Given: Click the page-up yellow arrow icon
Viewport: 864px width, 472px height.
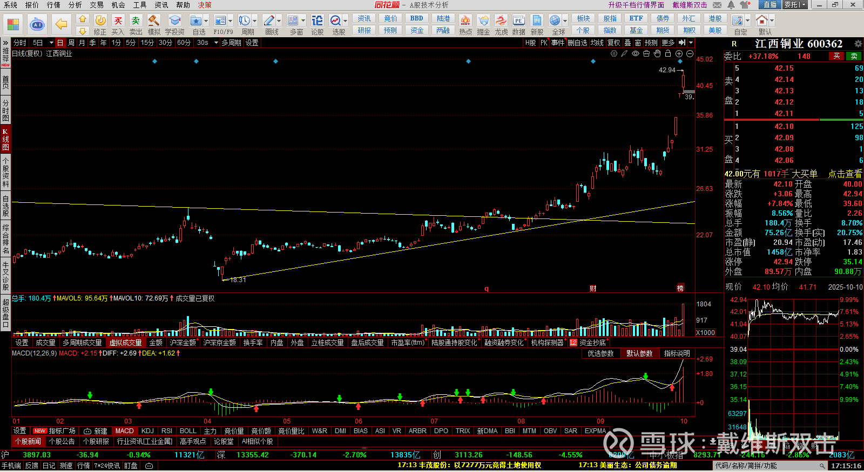Looking at the screenshot, I should coord(82,19).
